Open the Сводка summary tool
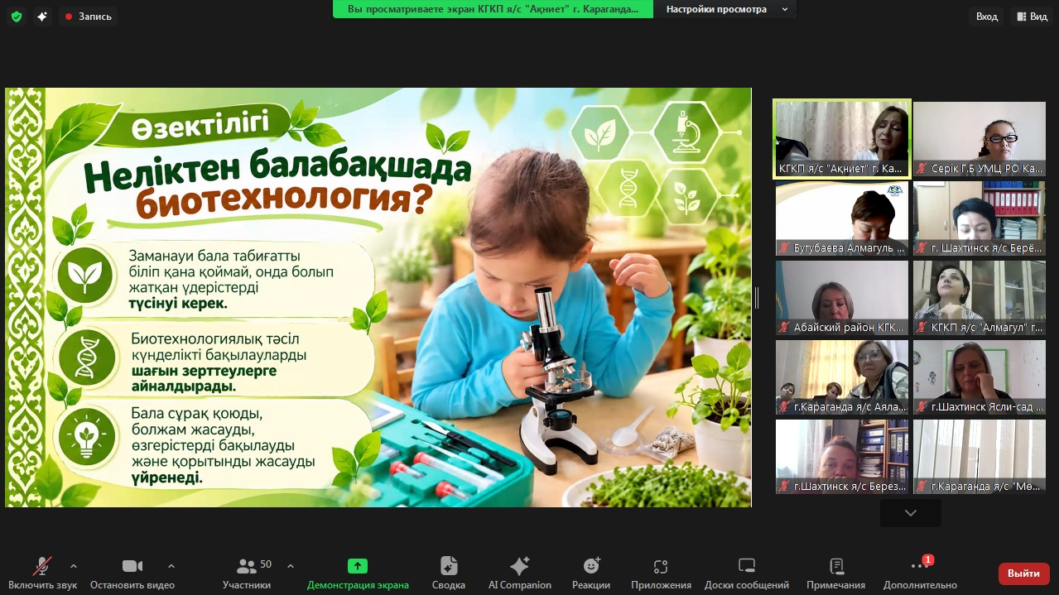The width and height of the screenshot is (1059, 595). (x=449, y=573)
